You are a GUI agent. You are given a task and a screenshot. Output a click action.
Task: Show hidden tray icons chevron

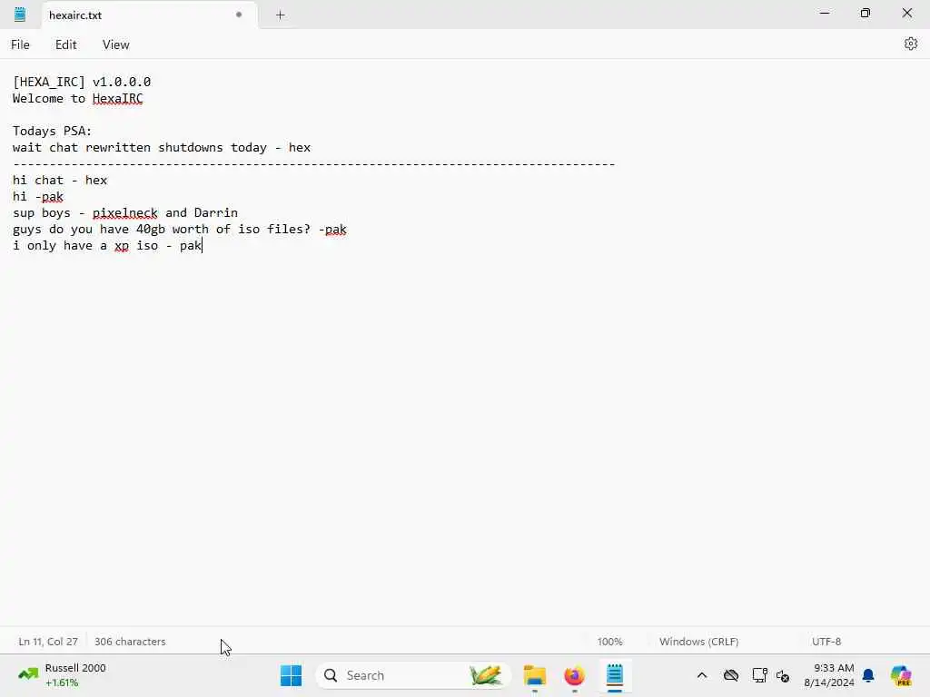click(702, 675)
